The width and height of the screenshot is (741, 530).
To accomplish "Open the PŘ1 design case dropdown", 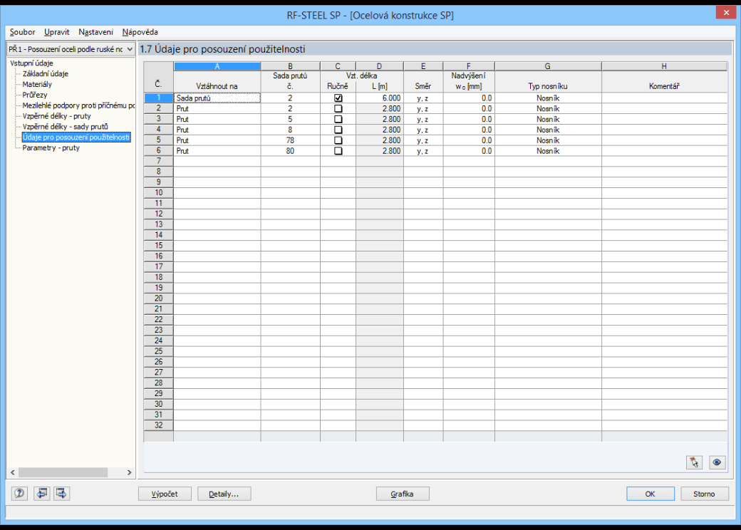I will pyautogui.click(x=71, y=49).
